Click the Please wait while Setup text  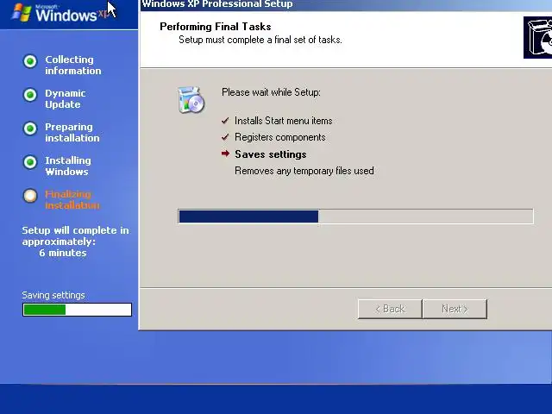(271, 92)
